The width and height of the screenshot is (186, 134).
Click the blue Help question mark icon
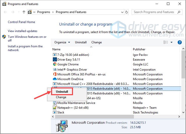180,42
